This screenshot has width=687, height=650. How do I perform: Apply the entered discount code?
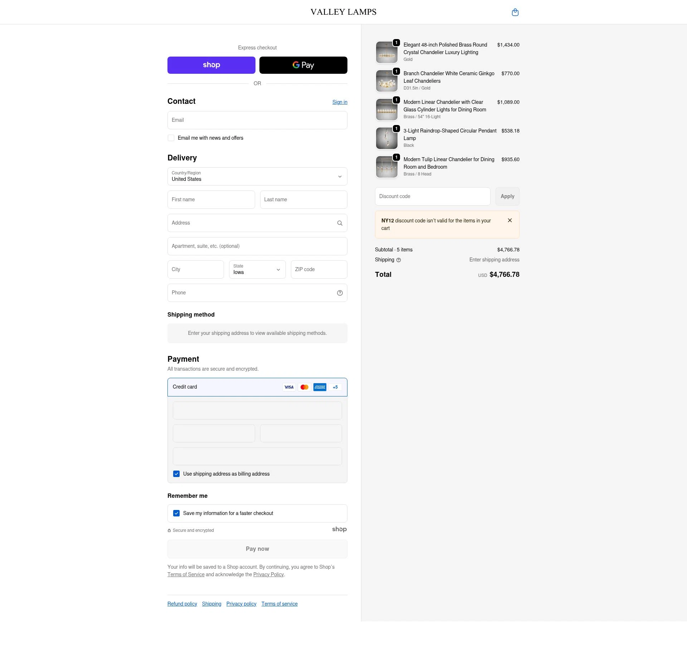[x=507, y=196]
